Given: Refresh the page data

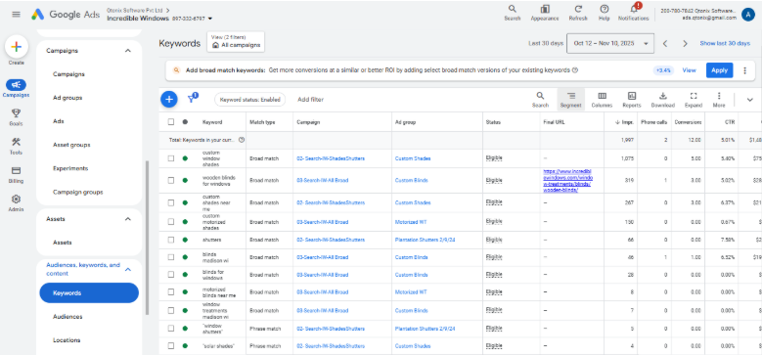Looking at the screenshot, I should coord(578,13).
